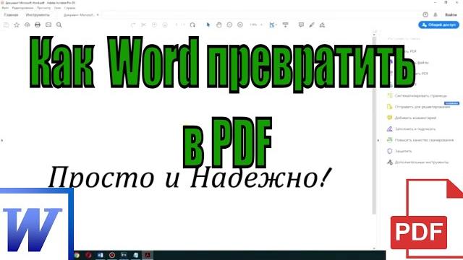Zoom in using the plus circle icon
Image resolution: width=463 pixels, height=260 pixels.
[x=240, y=25]
